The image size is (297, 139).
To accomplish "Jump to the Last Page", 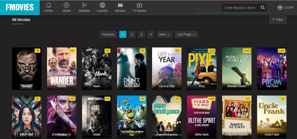I will point(186,34).
